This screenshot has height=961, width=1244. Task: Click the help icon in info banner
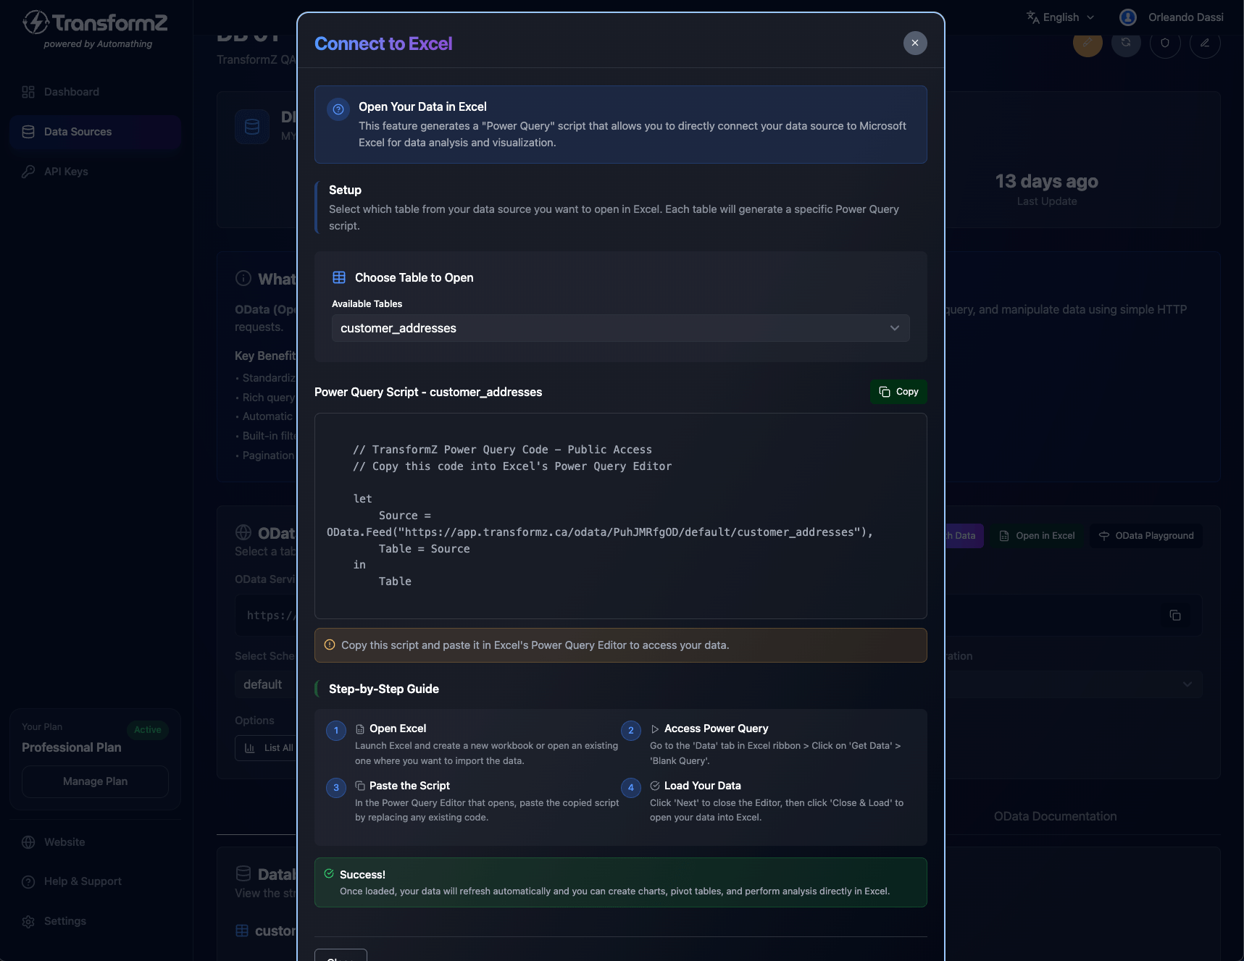338,109
